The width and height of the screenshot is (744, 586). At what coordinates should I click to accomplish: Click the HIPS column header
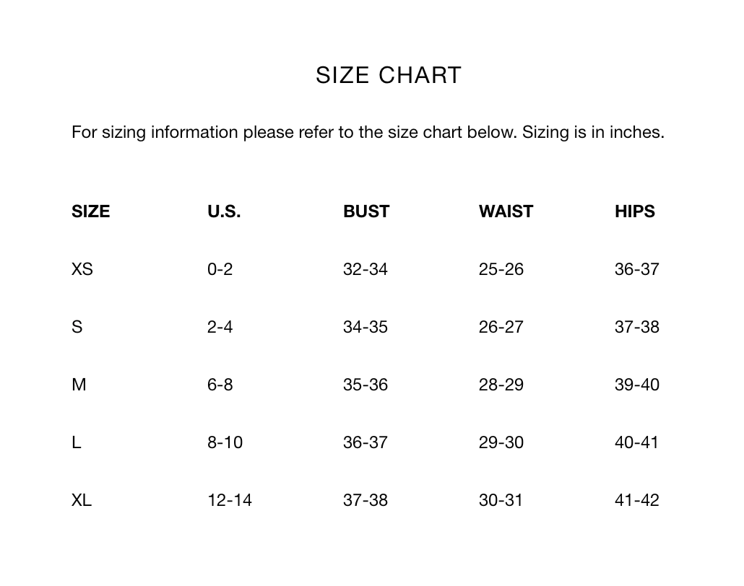coord(635,211)
